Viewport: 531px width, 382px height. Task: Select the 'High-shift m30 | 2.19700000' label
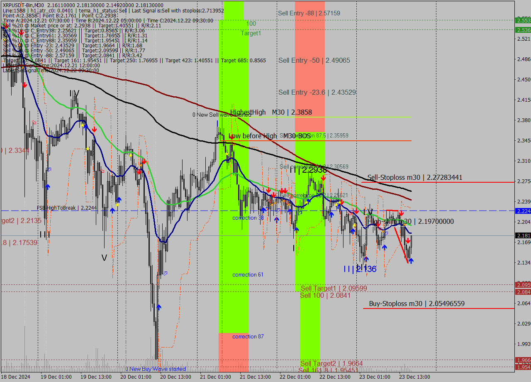[411, 221]
